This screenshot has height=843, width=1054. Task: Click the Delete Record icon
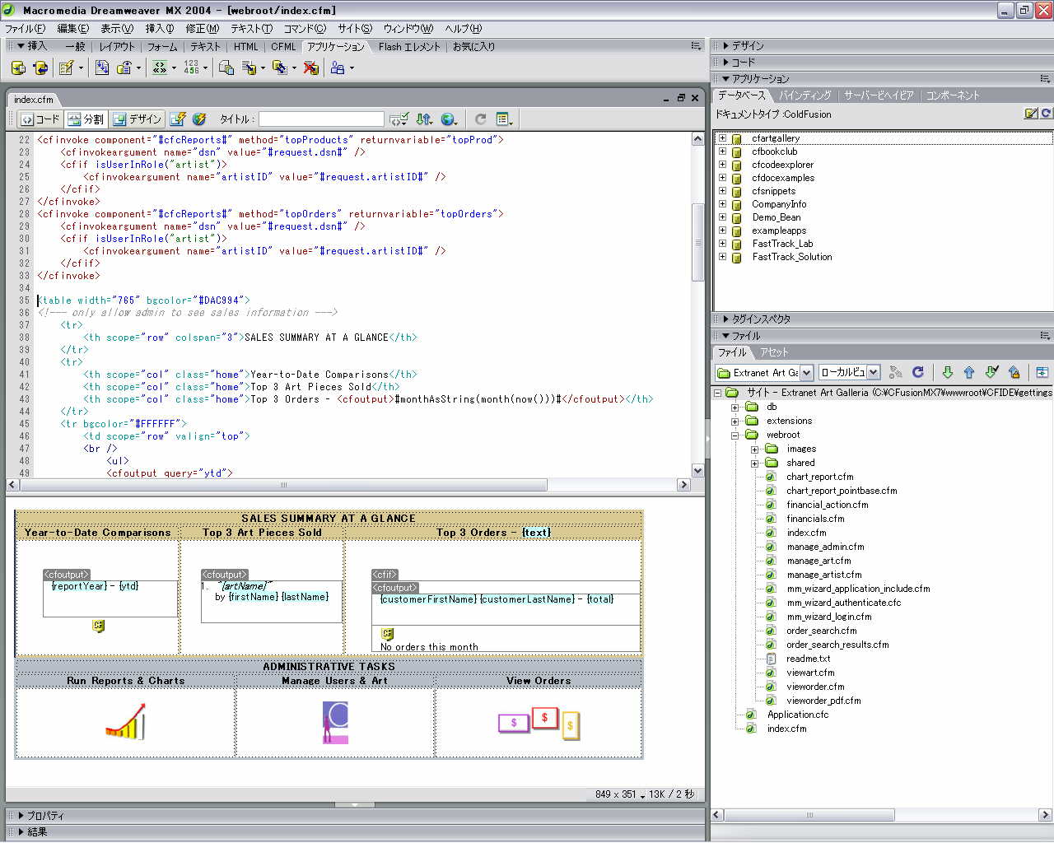[x=311, y=68]
